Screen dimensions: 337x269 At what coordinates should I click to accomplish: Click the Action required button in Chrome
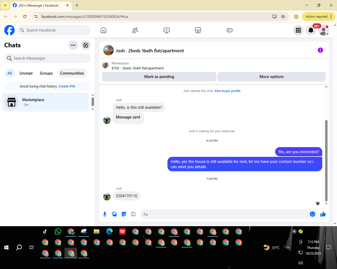tap(319, 17)
